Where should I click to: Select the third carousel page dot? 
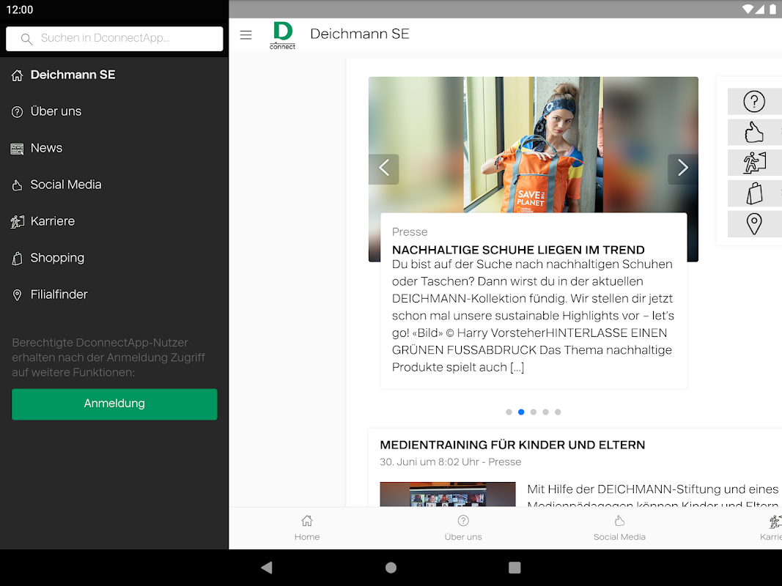[534, 412]
